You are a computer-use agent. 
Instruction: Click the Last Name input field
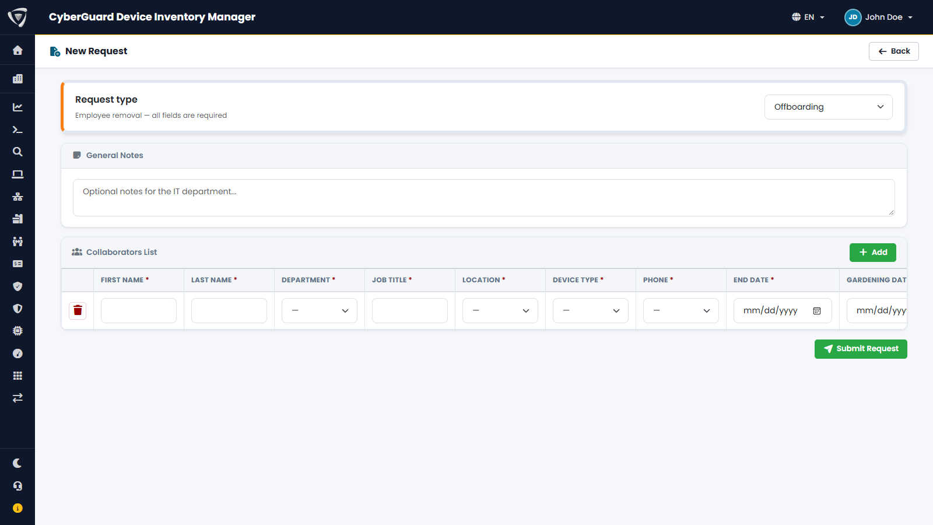point(229,311)
